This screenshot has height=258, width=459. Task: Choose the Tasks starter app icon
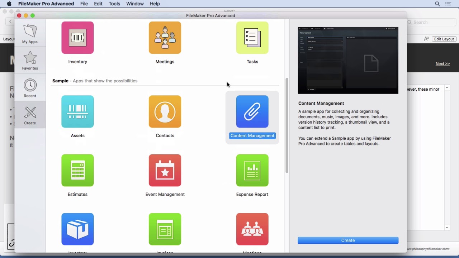pos(252,38)
